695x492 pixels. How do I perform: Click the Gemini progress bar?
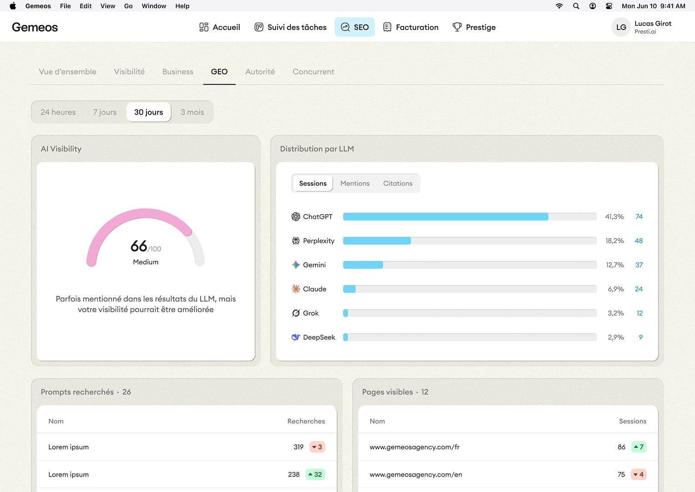click(x=470, y=265)
